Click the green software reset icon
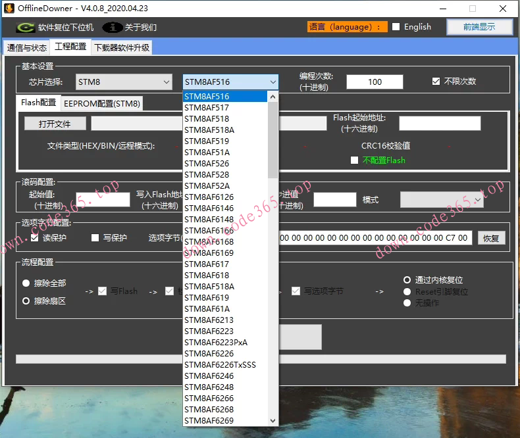Screen dimensions: 520x438 (x=26, y=28)
